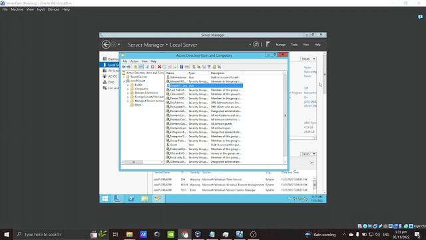The height and width of the screenshot is (240, 426).
Task: Click the Filter funnel toolbar icon
Action: click(209, 67)
